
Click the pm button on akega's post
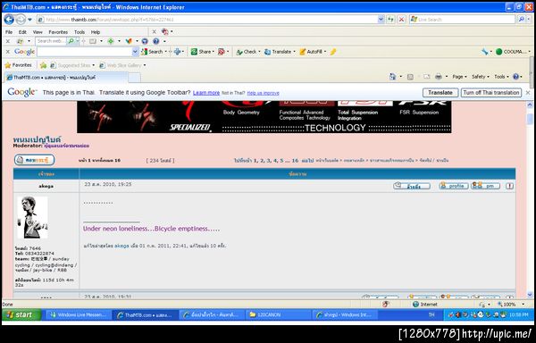tap(485, 186)
